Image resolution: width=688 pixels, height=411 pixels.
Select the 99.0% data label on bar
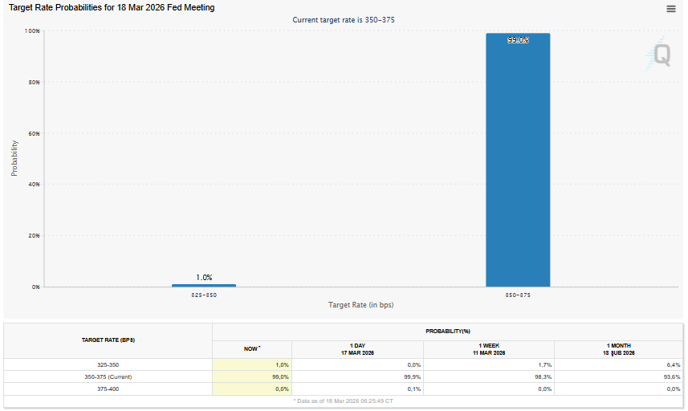[518, 39]
